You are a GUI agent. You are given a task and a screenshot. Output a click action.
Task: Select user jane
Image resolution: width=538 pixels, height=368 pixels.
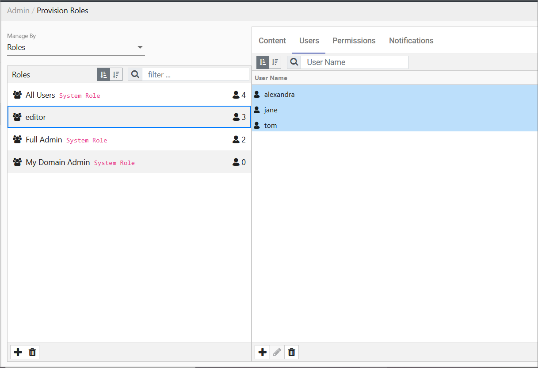click(x=395, y=110)
